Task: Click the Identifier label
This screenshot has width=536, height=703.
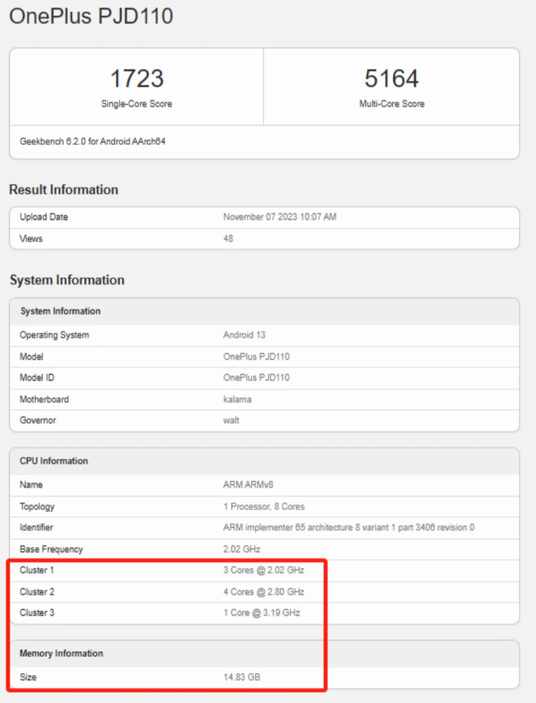Action: pos(36,527)
